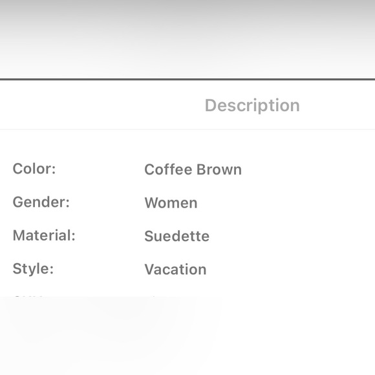Click the cut-off value below Vacation
Viewport: 375px width, 375px height.
coord(153,297)
